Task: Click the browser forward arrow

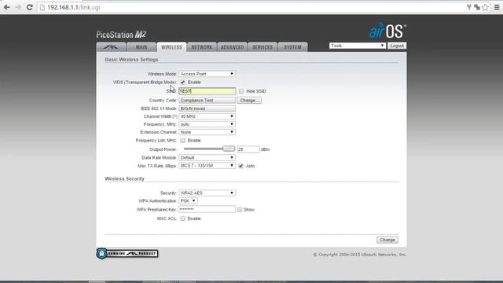Action: pyautogui.click(x=18, y=7)
